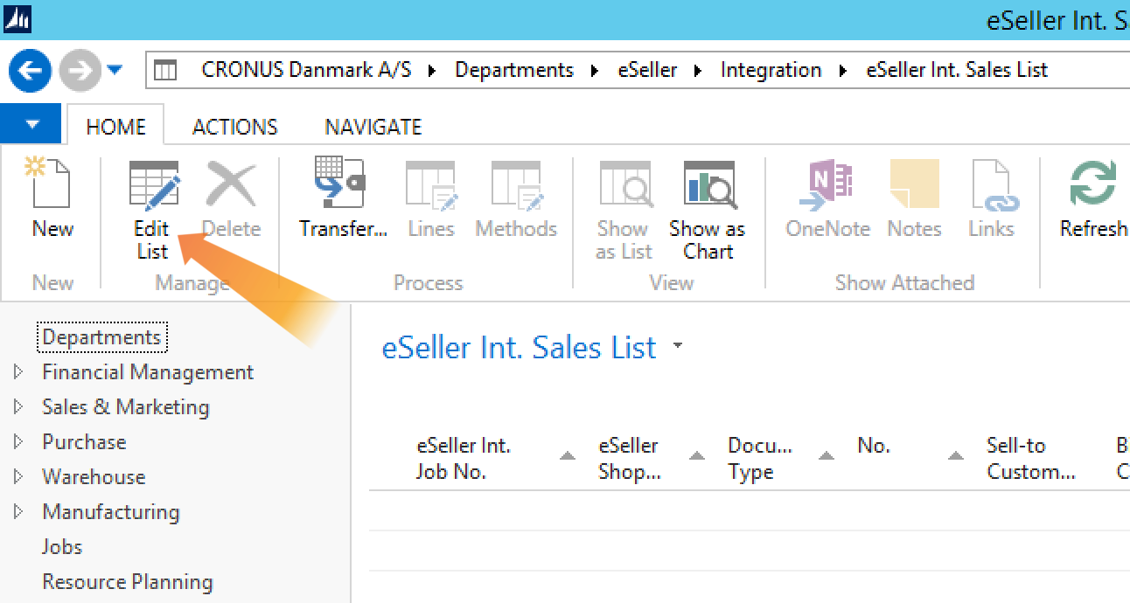Open Methods from the Process group
Image resolution: width=1130 pixels, height=603 pixels.
click(516, 201)
